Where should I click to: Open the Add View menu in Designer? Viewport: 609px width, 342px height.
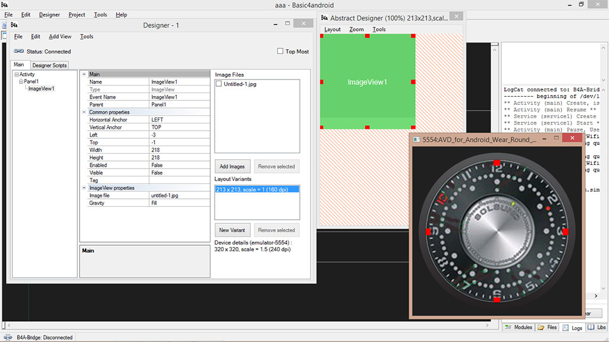tap(60, 37)
